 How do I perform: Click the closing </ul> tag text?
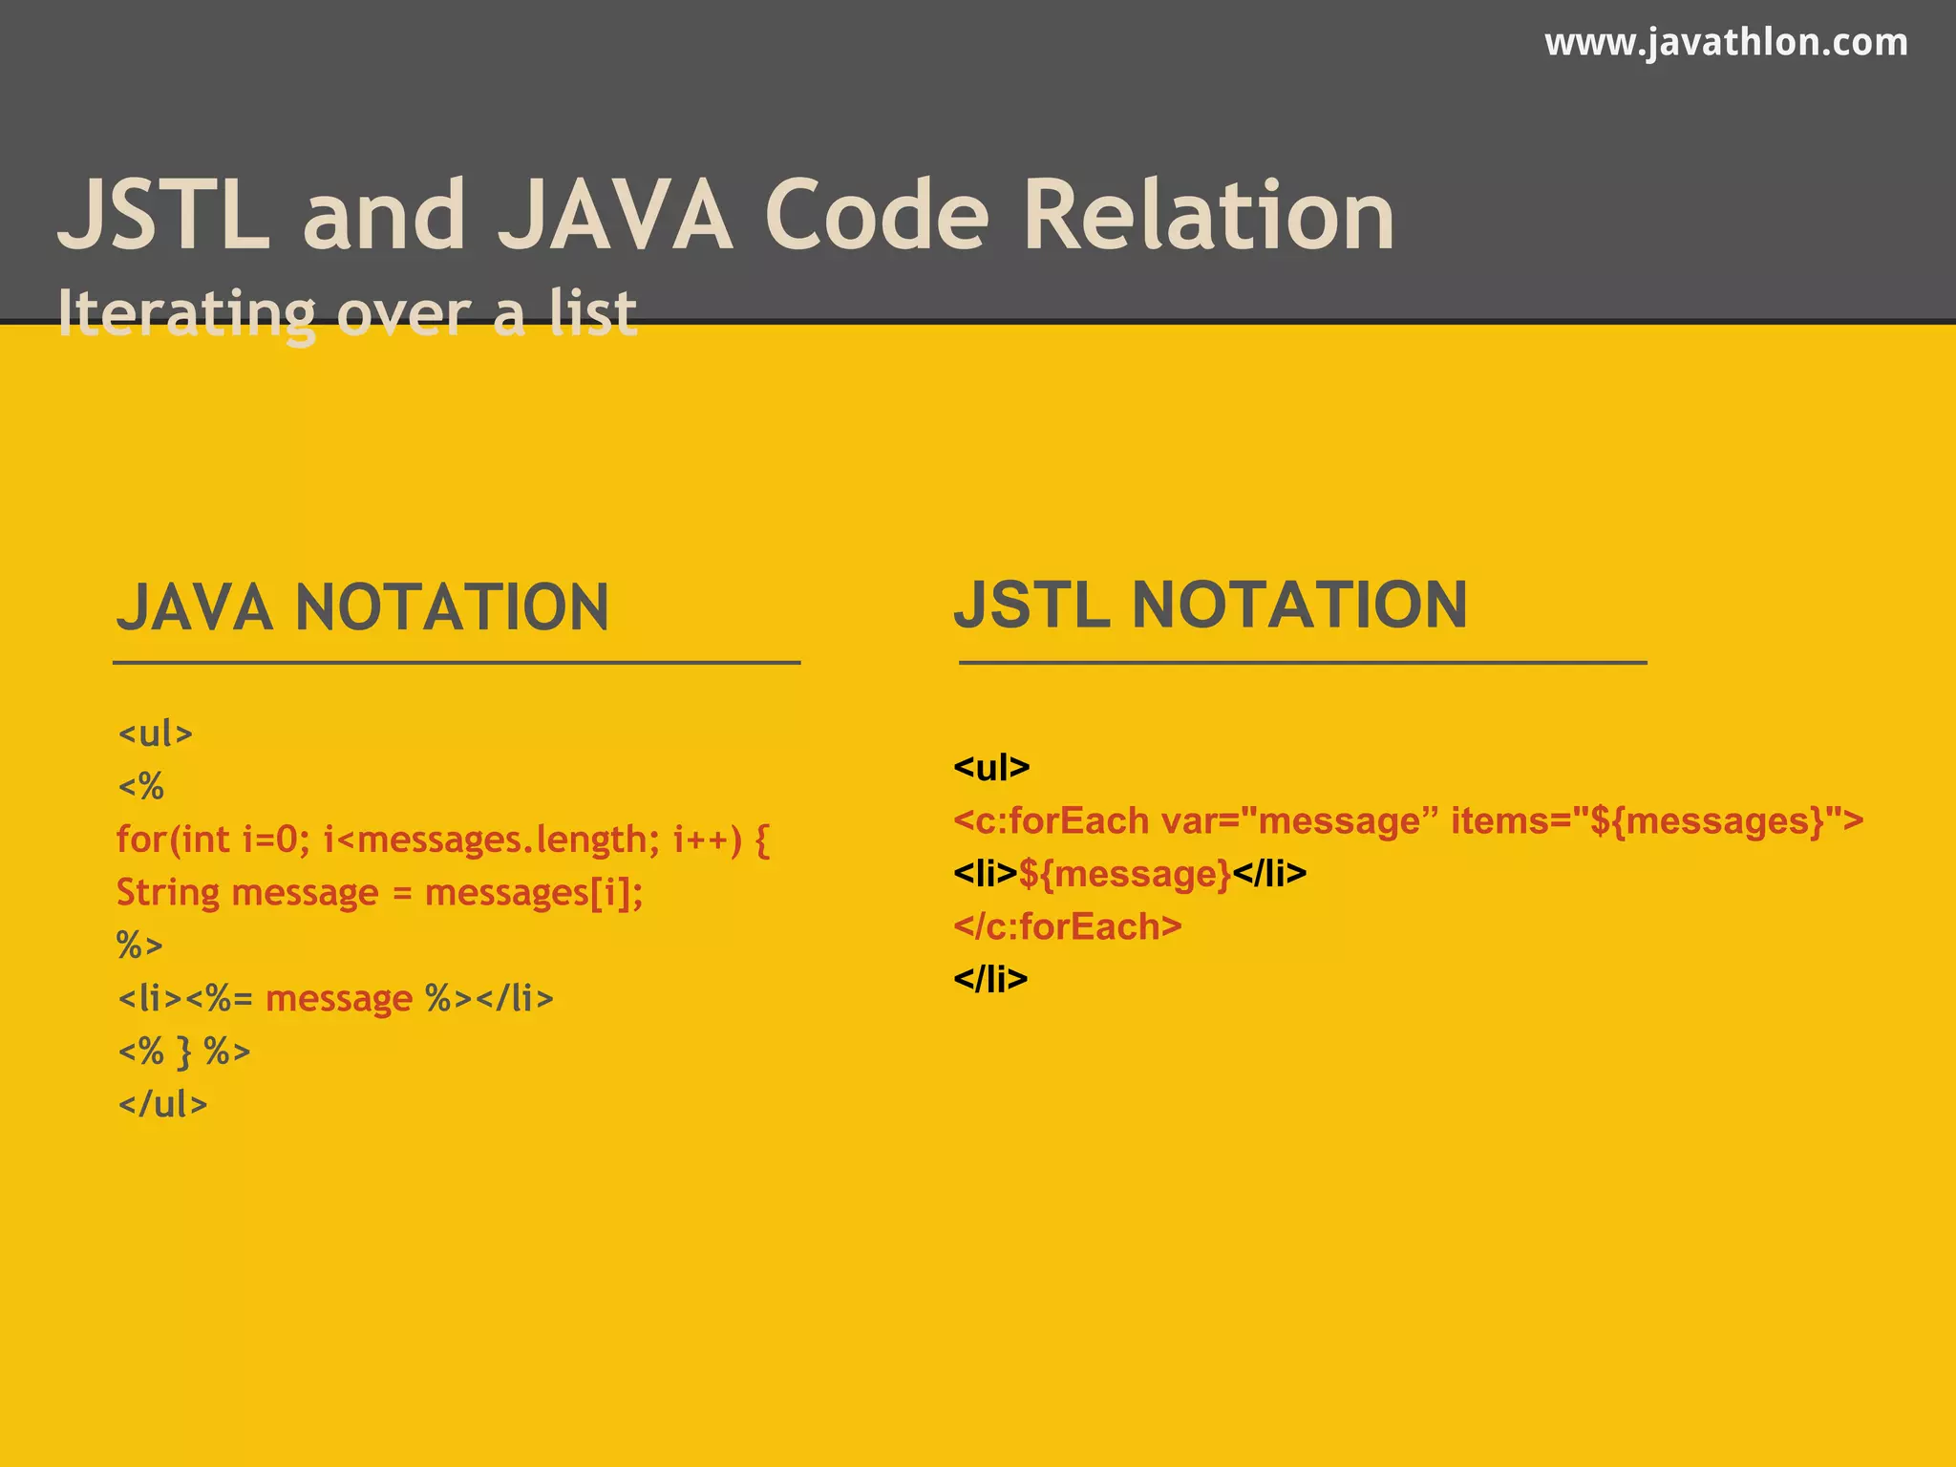[x=162, y=1104]
